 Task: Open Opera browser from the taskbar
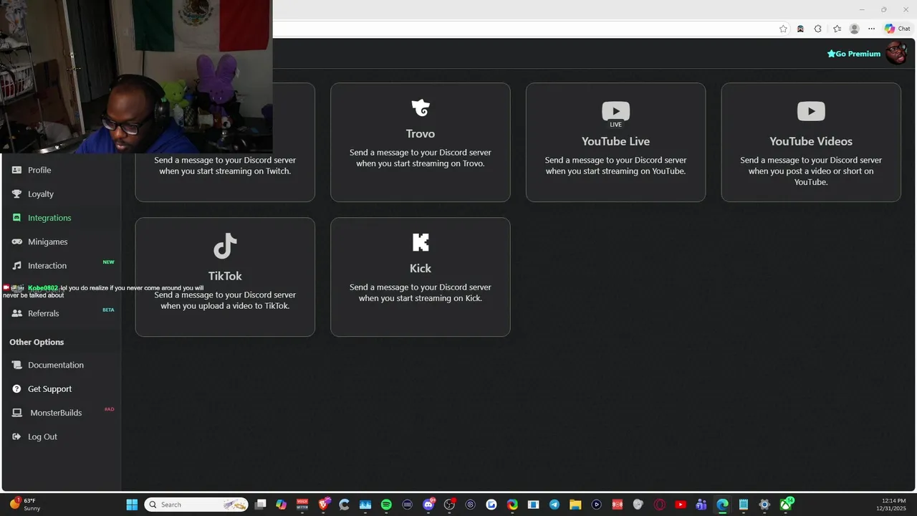point(659,505)
